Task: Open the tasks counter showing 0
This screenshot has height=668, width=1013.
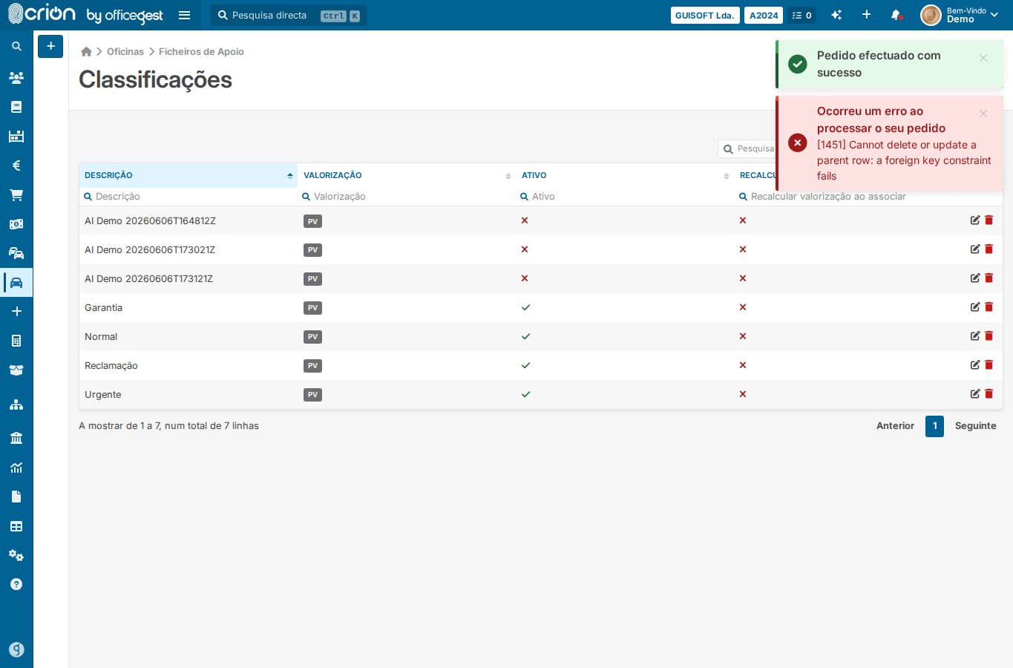Action: click(802, 15)
